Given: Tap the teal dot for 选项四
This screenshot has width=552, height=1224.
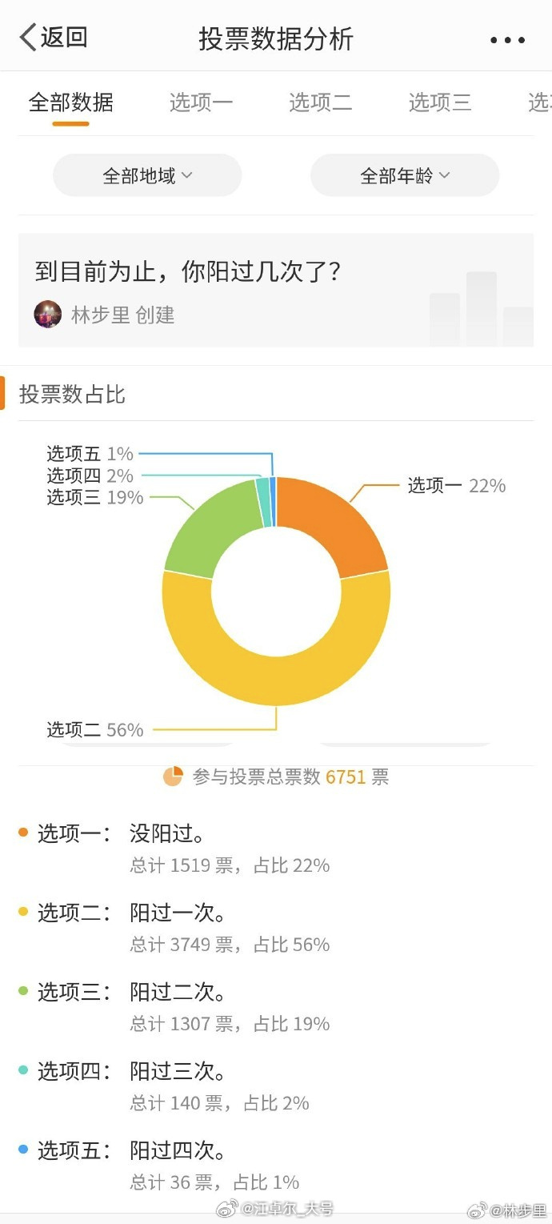Looking at the screenshot, I should coord(23,1070).
